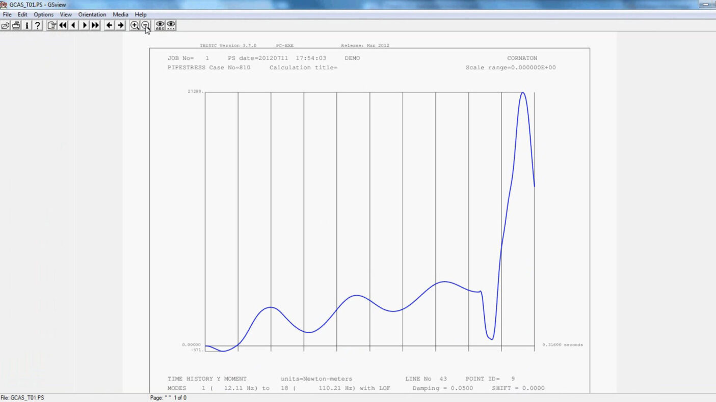Print the document using the printer icon
The image size is (716, 402).
click(16, 25)
